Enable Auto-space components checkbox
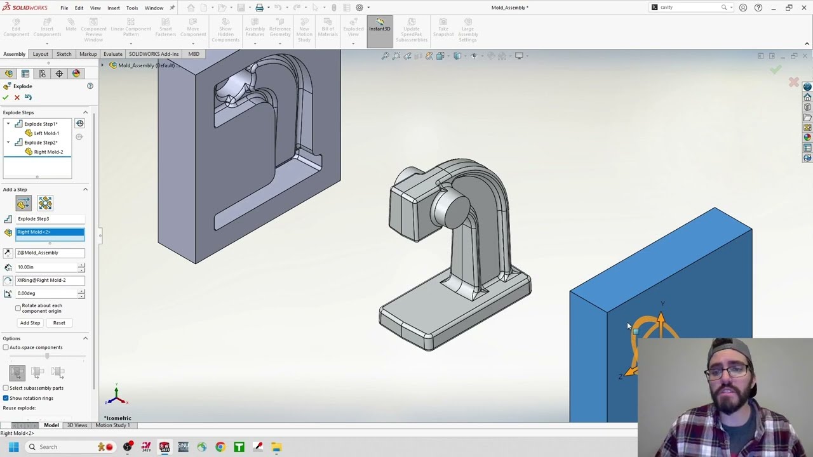Viewport: 813px width, 457px height. coord(6,347)
